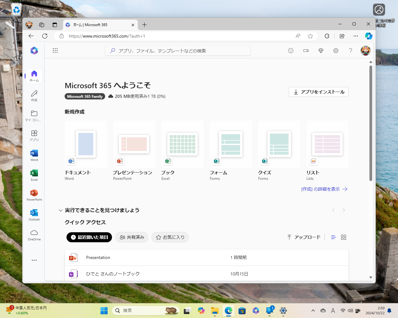
Task: Collapse the 実行できることを見つけましょう section
Action: coord(60,210)
